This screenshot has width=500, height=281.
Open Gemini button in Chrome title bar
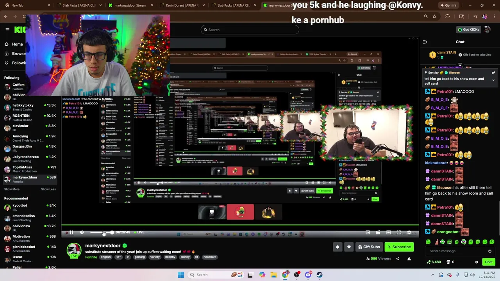[x=448, y=5]
